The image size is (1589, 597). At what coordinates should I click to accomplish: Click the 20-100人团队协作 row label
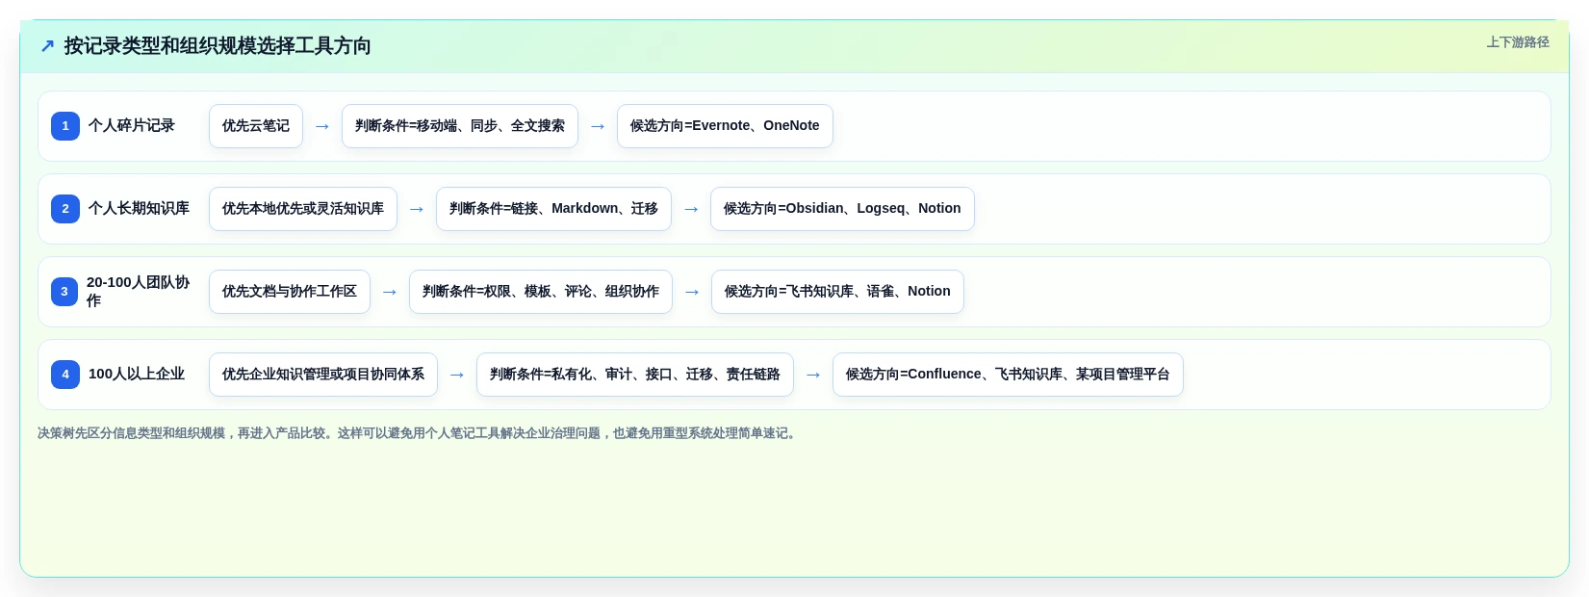point(139,292)
